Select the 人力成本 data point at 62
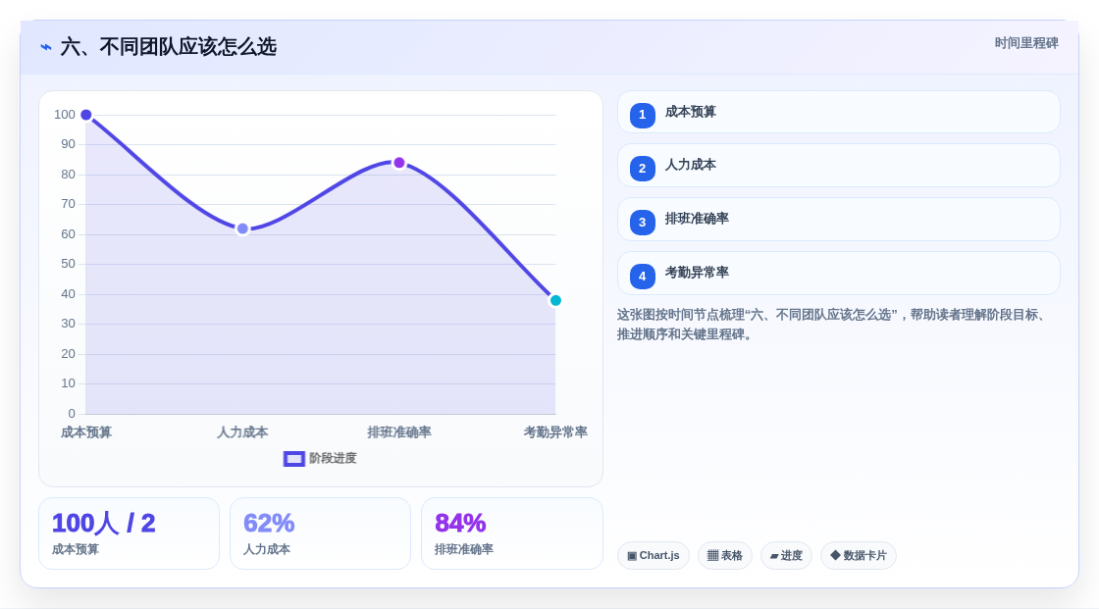Image resolution: width=1099 pixels, height=609 pixels. (x=242, y=228)
